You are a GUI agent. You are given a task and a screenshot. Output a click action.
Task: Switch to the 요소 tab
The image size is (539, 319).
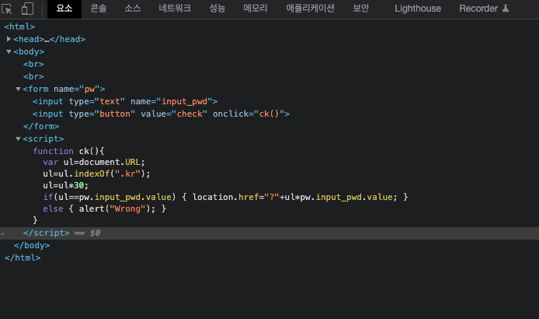(64, 9)
